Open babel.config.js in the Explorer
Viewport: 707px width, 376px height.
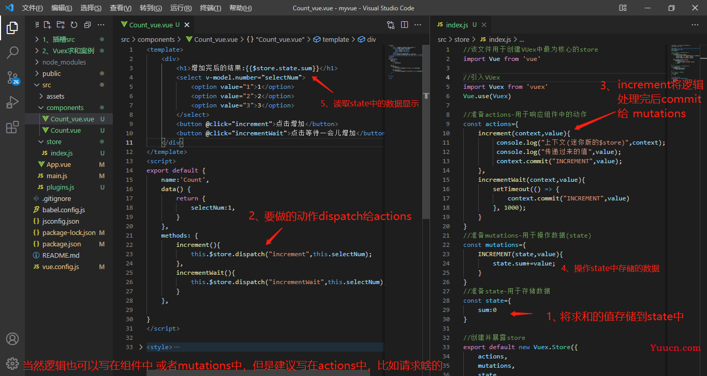click(69, 210)
